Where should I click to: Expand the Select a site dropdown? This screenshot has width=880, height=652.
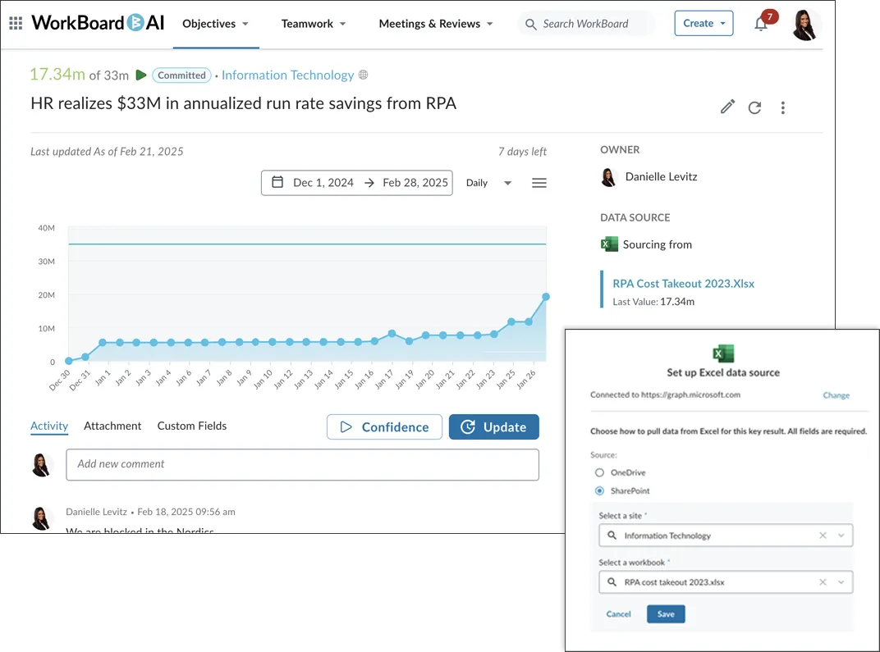[841, 536]
